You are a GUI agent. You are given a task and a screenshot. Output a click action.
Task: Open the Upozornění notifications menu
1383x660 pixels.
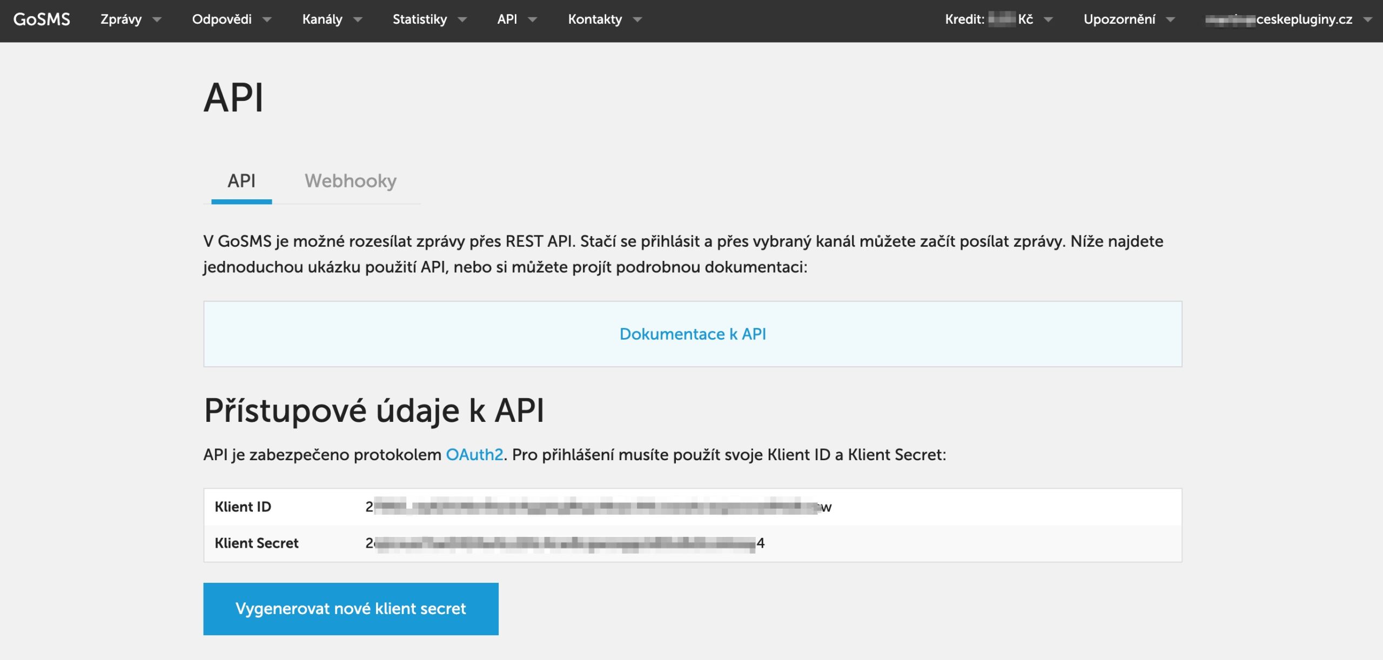[x=1119, y=19]
